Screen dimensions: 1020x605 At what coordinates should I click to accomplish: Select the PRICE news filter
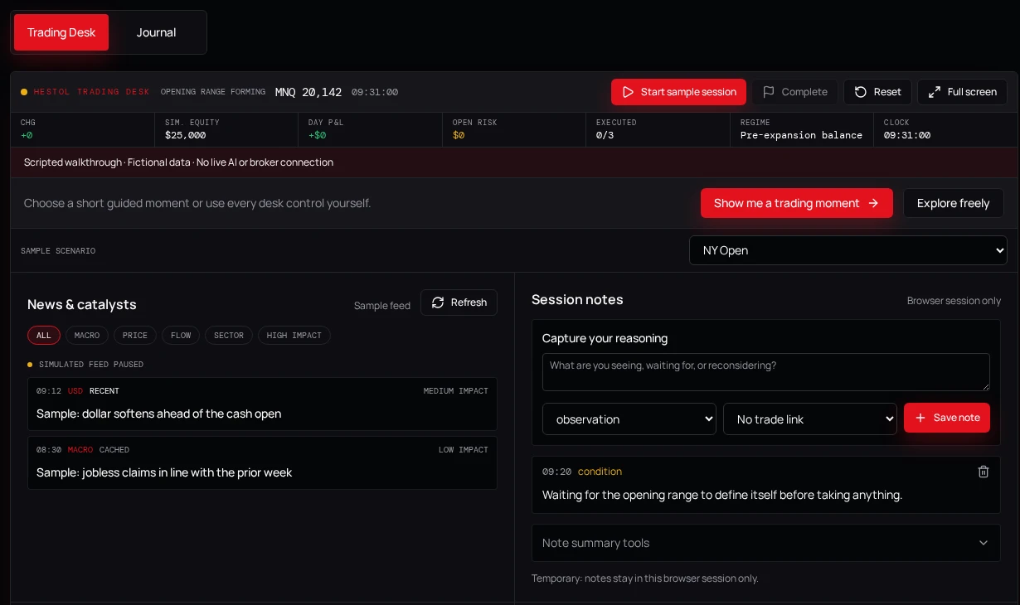tap(134, 336)
